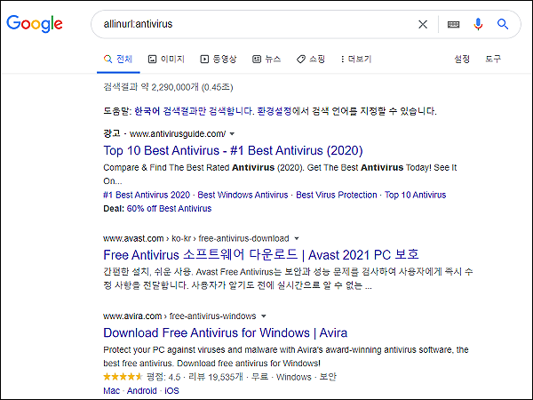Switch to the 뉴스 tab
Image resolution: width=533 pixels, height=400 pixels.
point(266,60)
